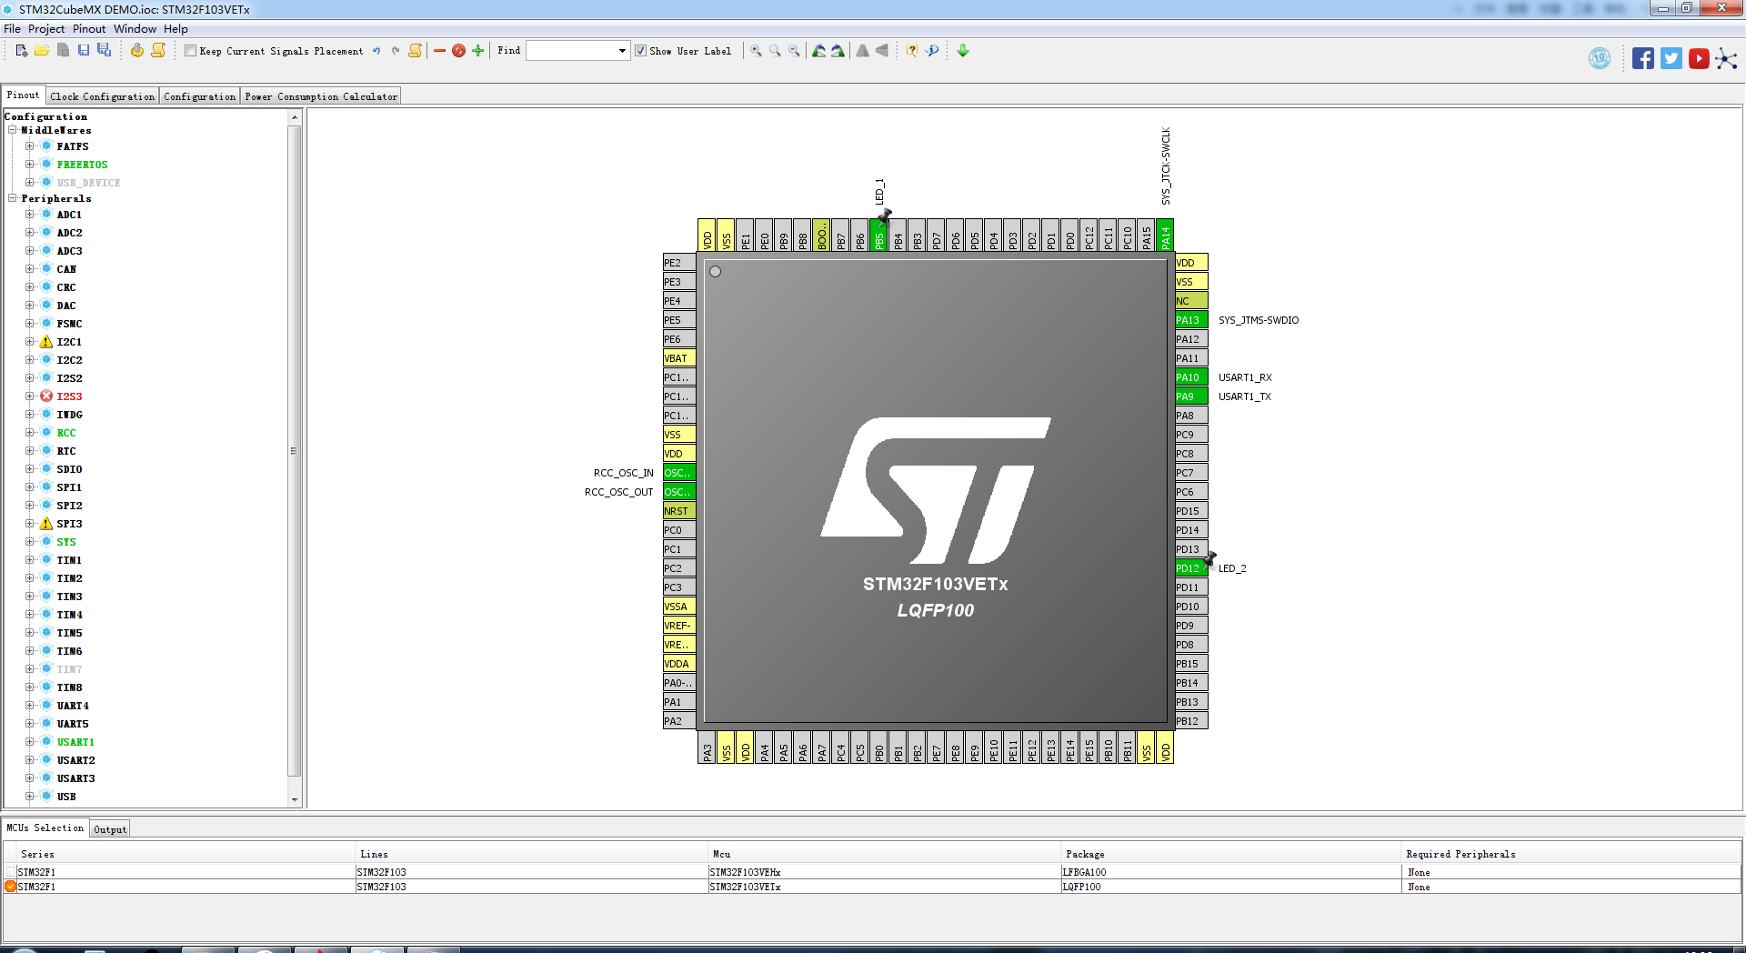
Task: Open the Pinout menu
Action: (89, 29)
